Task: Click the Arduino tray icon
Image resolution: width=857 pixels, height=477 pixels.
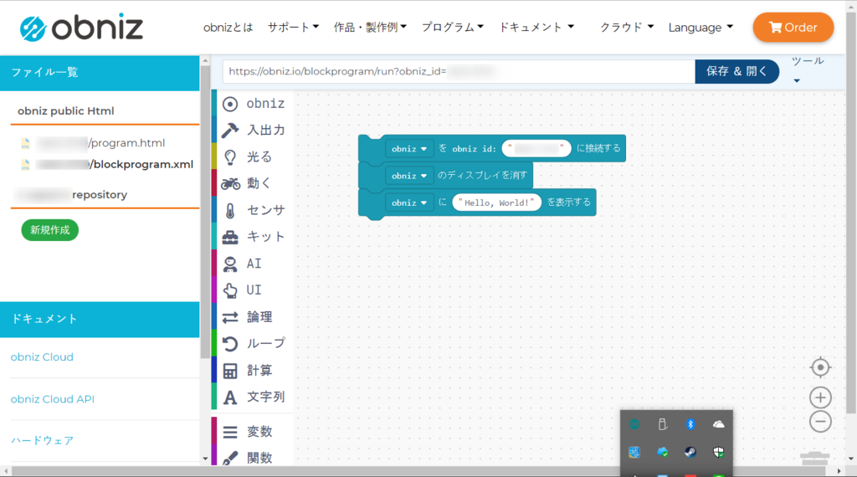Action: pos(634,424)
